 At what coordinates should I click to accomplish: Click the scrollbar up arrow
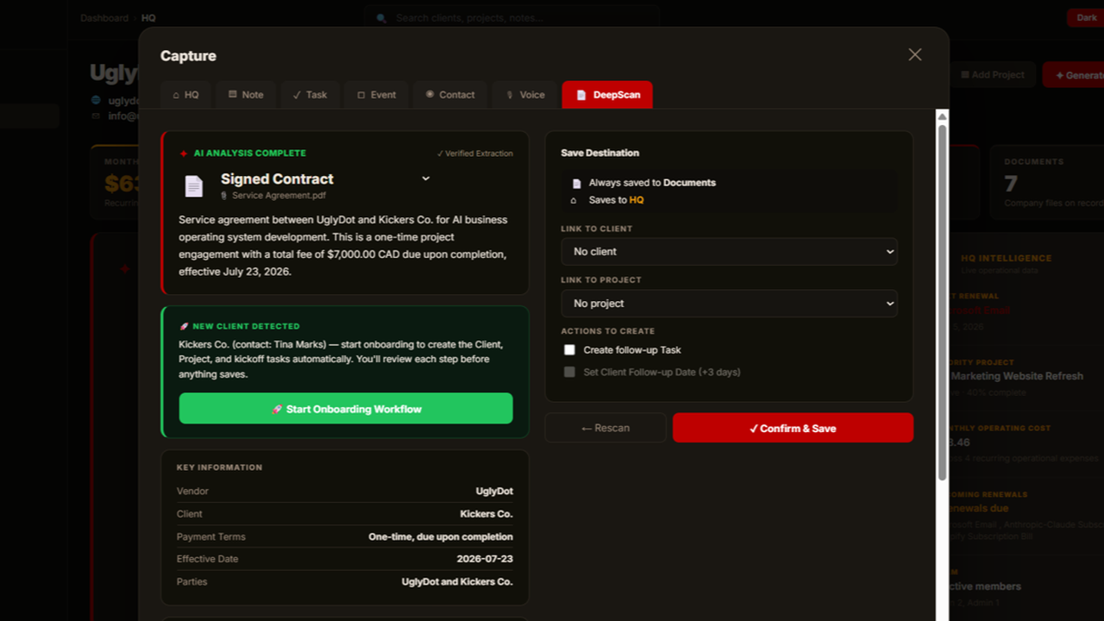click(943, 116)
